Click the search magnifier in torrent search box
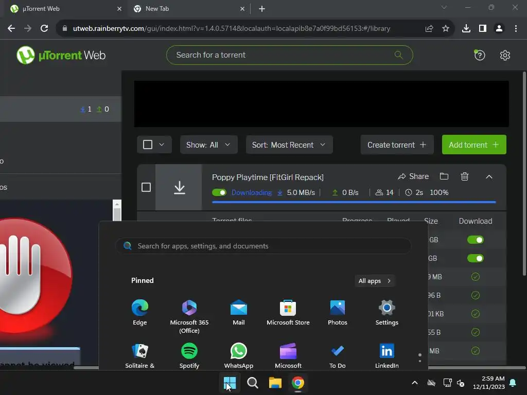 399,55
